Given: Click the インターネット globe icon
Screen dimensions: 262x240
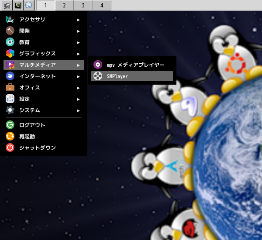Looking at the screenshot, I should point(10,76).
